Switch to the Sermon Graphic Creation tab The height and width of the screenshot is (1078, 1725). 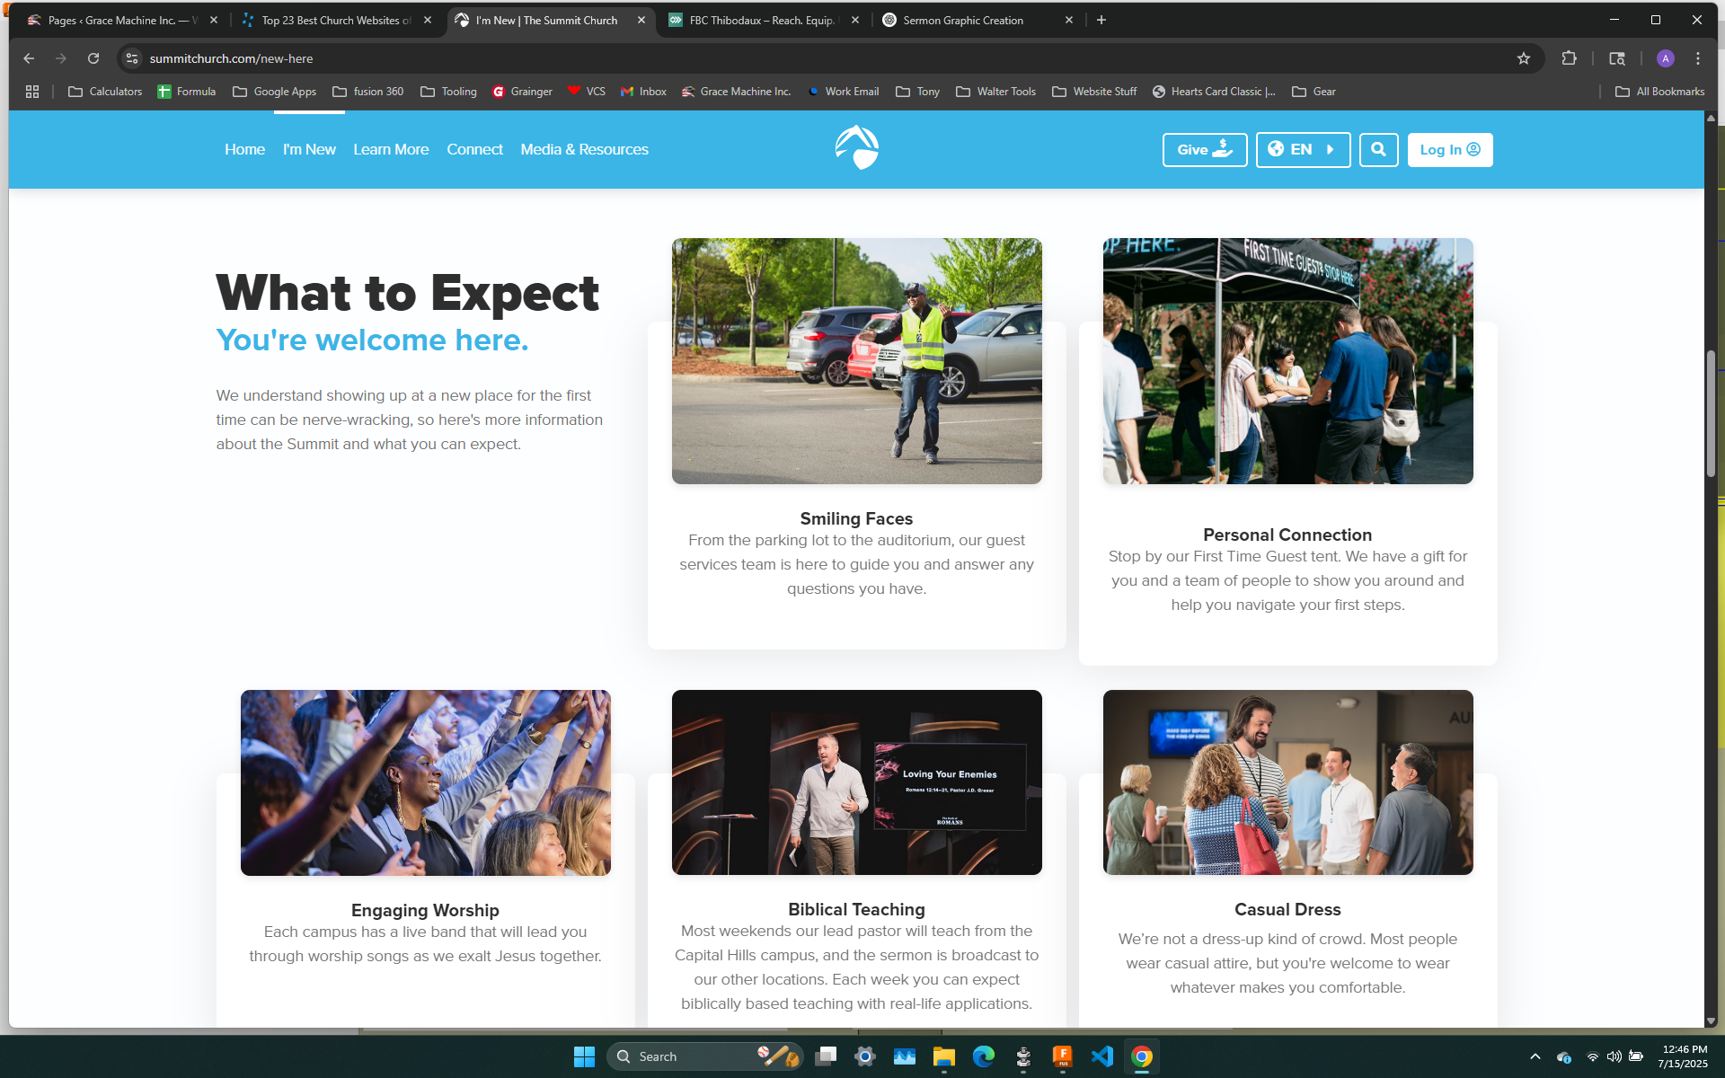(963, 20)
